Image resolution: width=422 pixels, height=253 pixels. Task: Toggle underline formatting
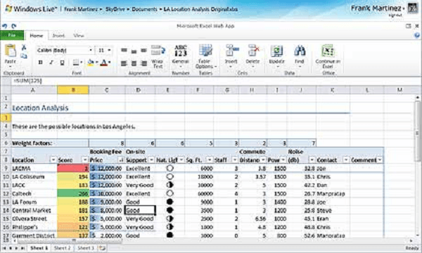(62, 63)
